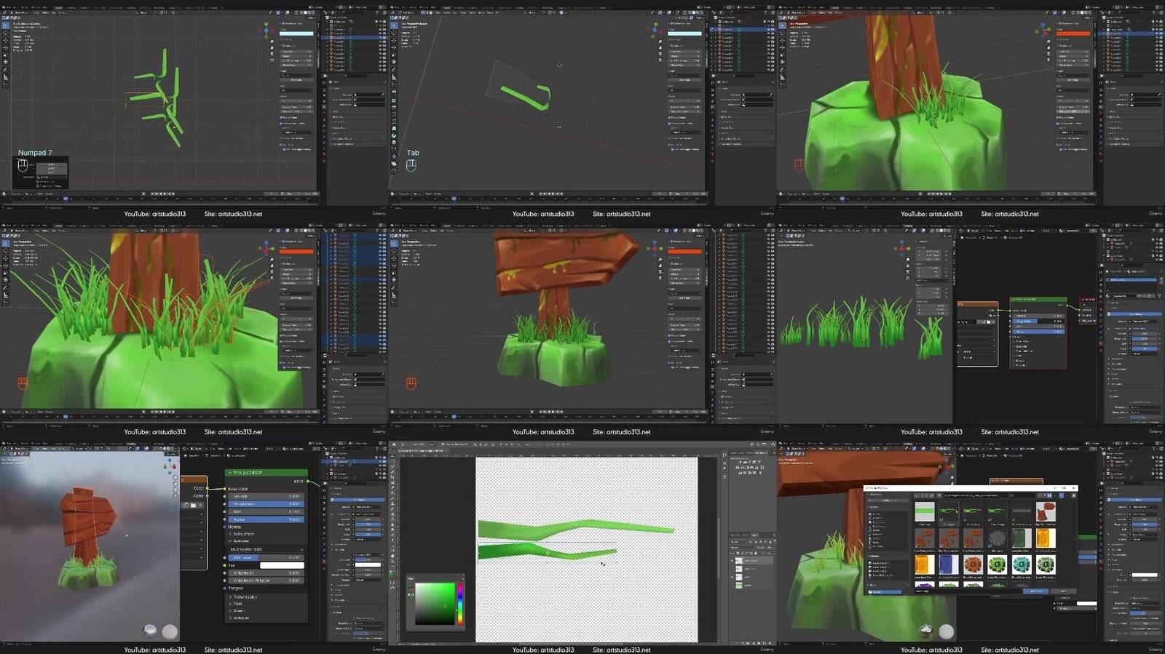The width and height of the screenshot is (1165, 654).
Task: Collapse the Principled BSDF node header
Action: [x=230, y=473]
